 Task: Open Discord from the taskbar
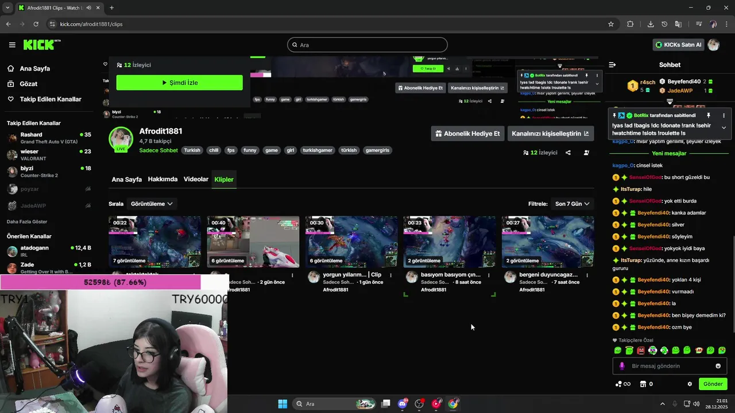coord(403,404)
